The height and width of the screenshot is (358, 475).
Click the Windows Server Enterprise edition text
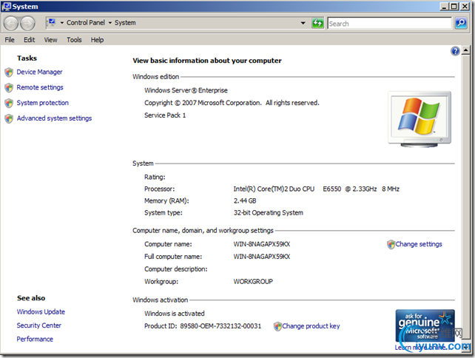pos(186,90)
